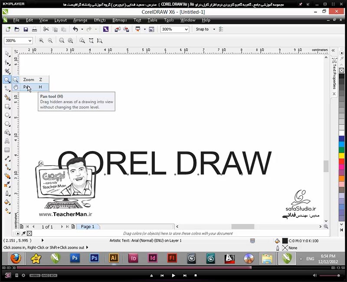Expand docker panel double-chevron

(333, 50)
